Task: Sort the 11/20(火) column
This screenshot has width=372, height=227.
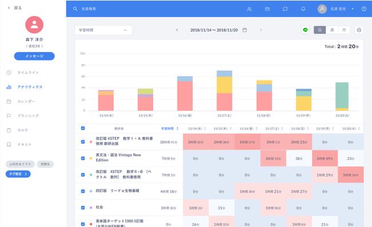Action: pyautogui.click(x=359, y=129)
